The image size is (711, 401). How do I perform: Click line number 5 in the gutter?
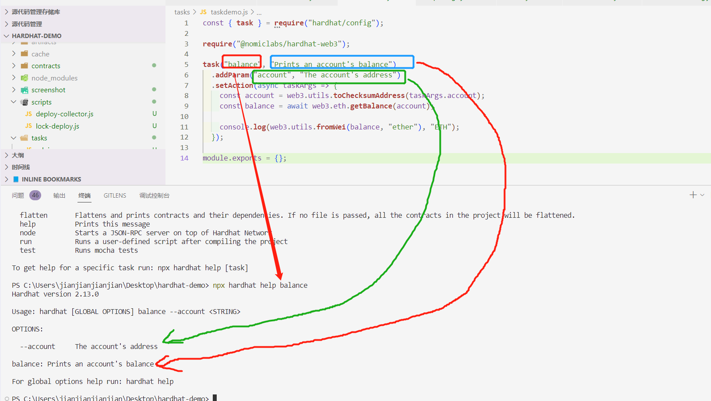[187, 64]
